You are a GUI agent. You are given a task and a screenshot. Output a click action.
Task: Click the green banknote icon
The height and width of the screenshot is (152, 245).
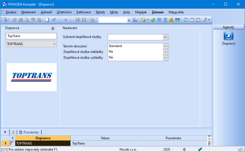click(x=153, y=20)
